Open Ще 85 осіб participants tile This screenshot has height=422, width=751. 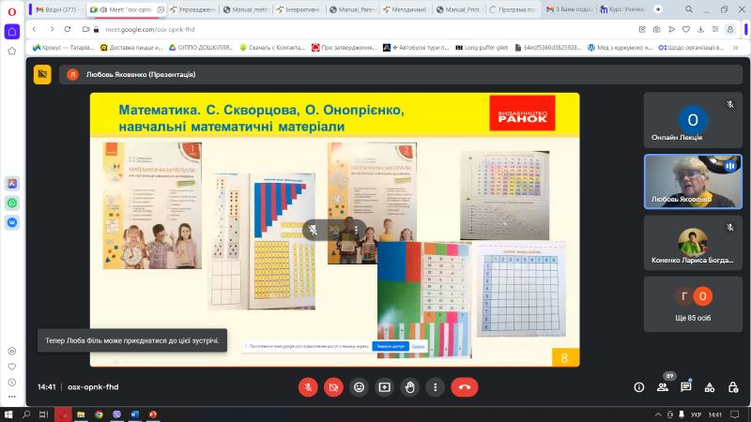tap(693, 304)
